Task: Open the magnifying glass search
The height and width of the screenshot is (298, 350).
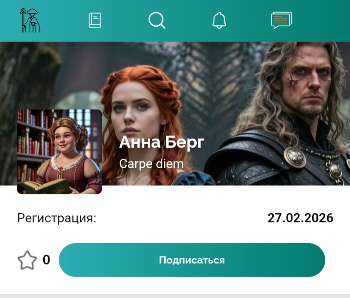Action: click(x=157, y=20)
